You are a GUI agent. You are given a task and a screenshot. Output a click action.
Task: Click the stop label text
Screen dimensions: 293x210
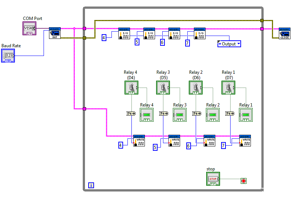(x=211, y=169)
